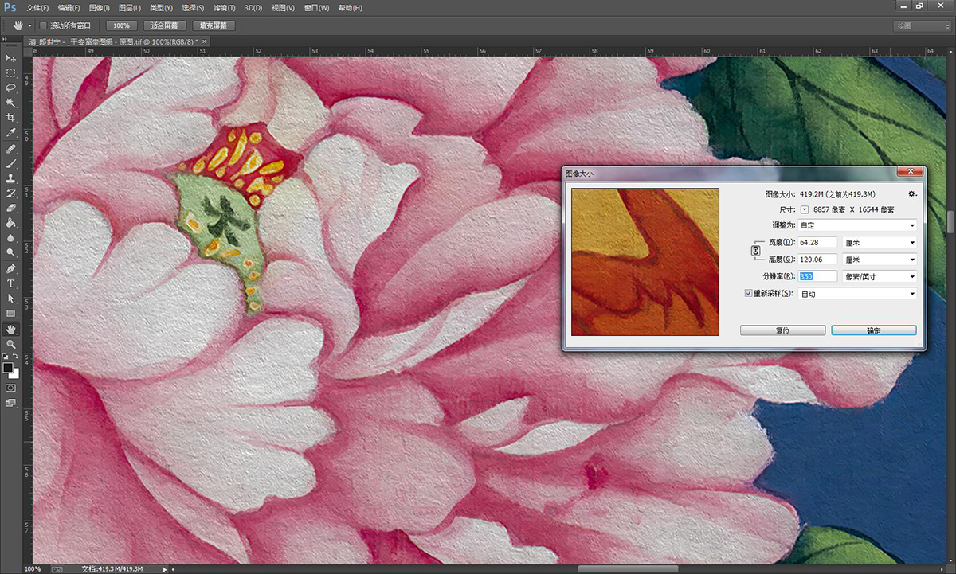Screen dimensions: 956x574
Task: Click 复位 in Image Size dialog
Action: pos(782,330)
